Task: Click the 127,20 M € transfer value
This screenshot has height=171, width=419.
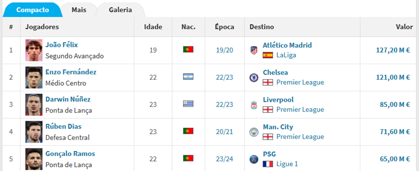Action: 393,50
